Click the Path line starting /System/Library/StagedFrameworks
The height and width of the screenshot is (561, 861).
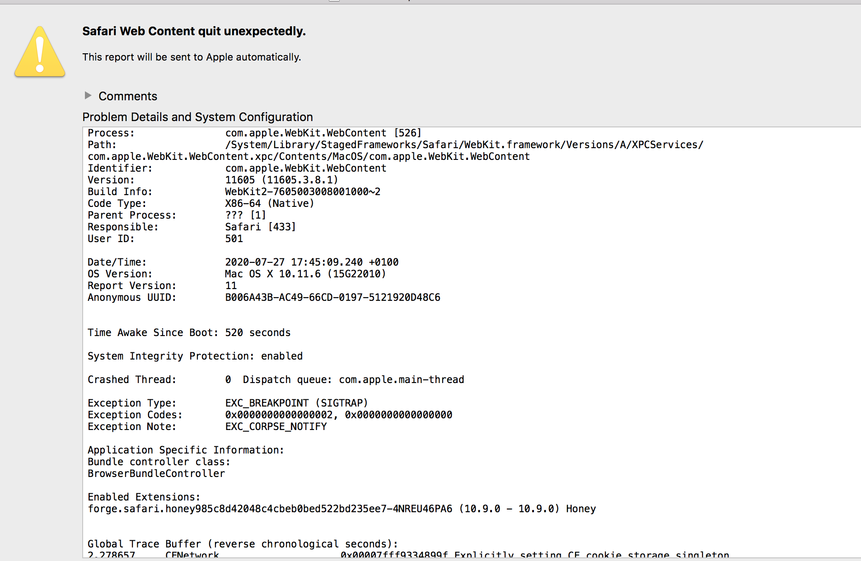(x=464, y=145)
